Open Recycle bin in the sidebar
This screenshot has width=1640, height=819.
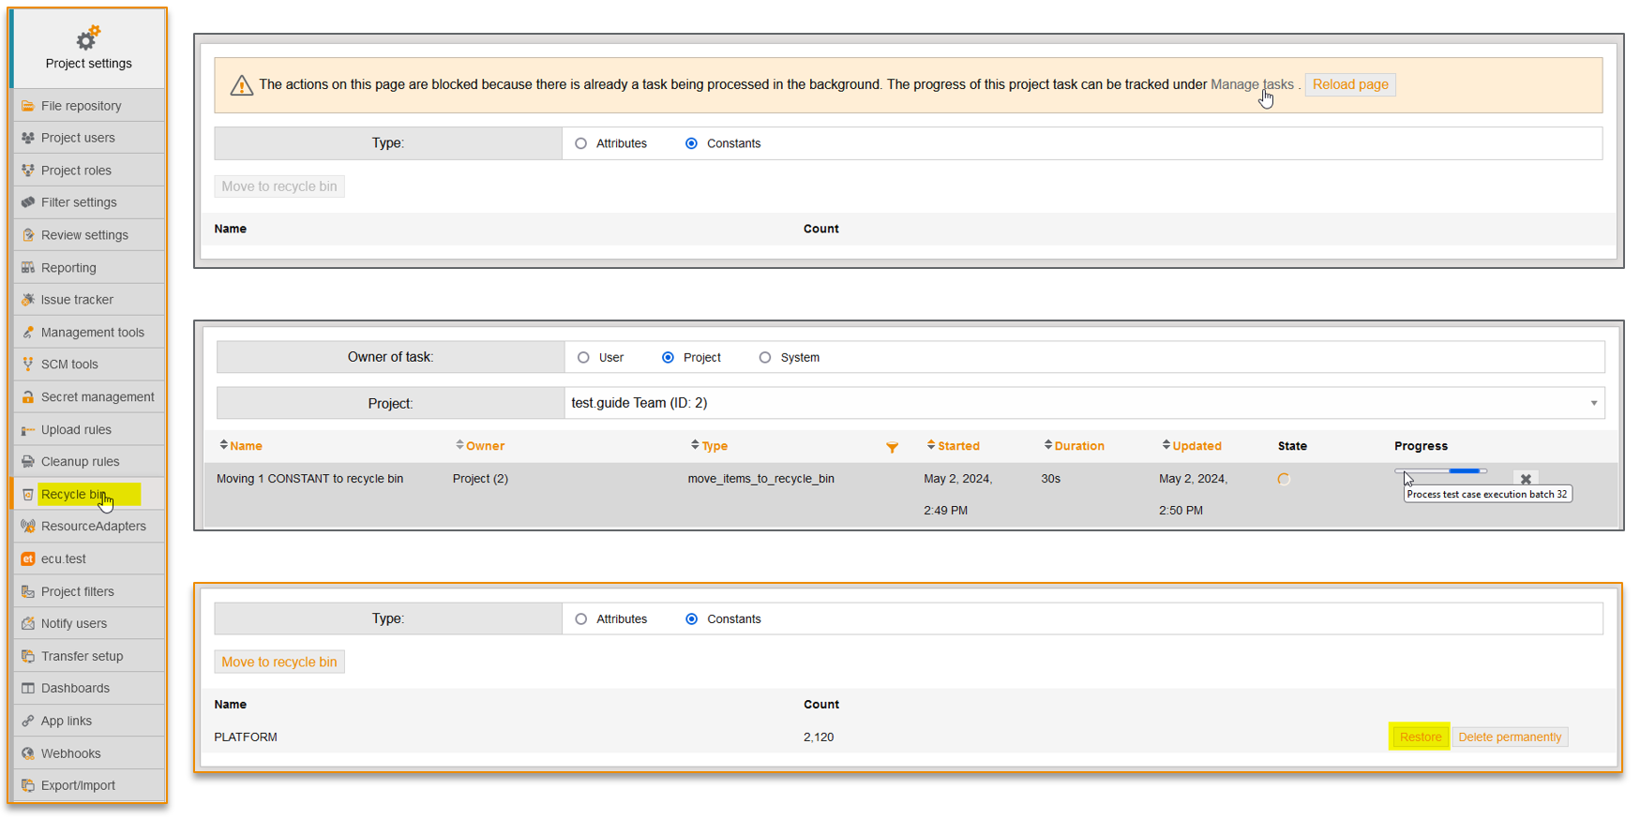click(x=73, y=494)
